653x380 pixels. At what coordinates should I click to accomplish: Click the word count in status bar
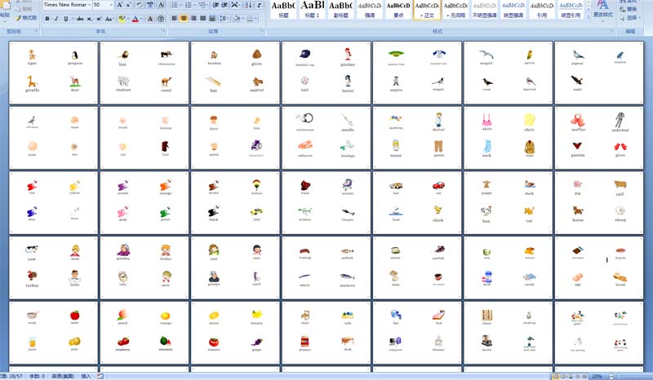click(37, 376)
